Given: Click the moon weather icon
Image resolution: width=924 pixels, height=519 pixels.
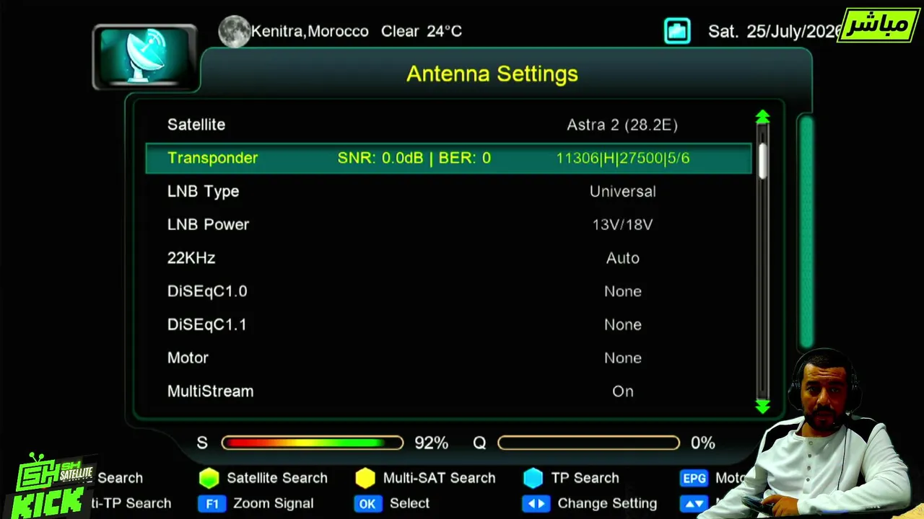Looking at the screenshot, I should click(x=234, y=32).
